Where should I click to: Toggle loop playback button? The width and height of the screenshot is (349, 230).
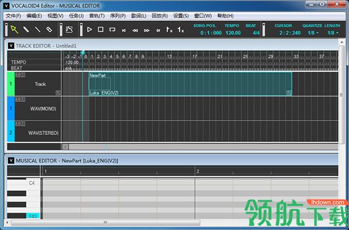[112, 30]
